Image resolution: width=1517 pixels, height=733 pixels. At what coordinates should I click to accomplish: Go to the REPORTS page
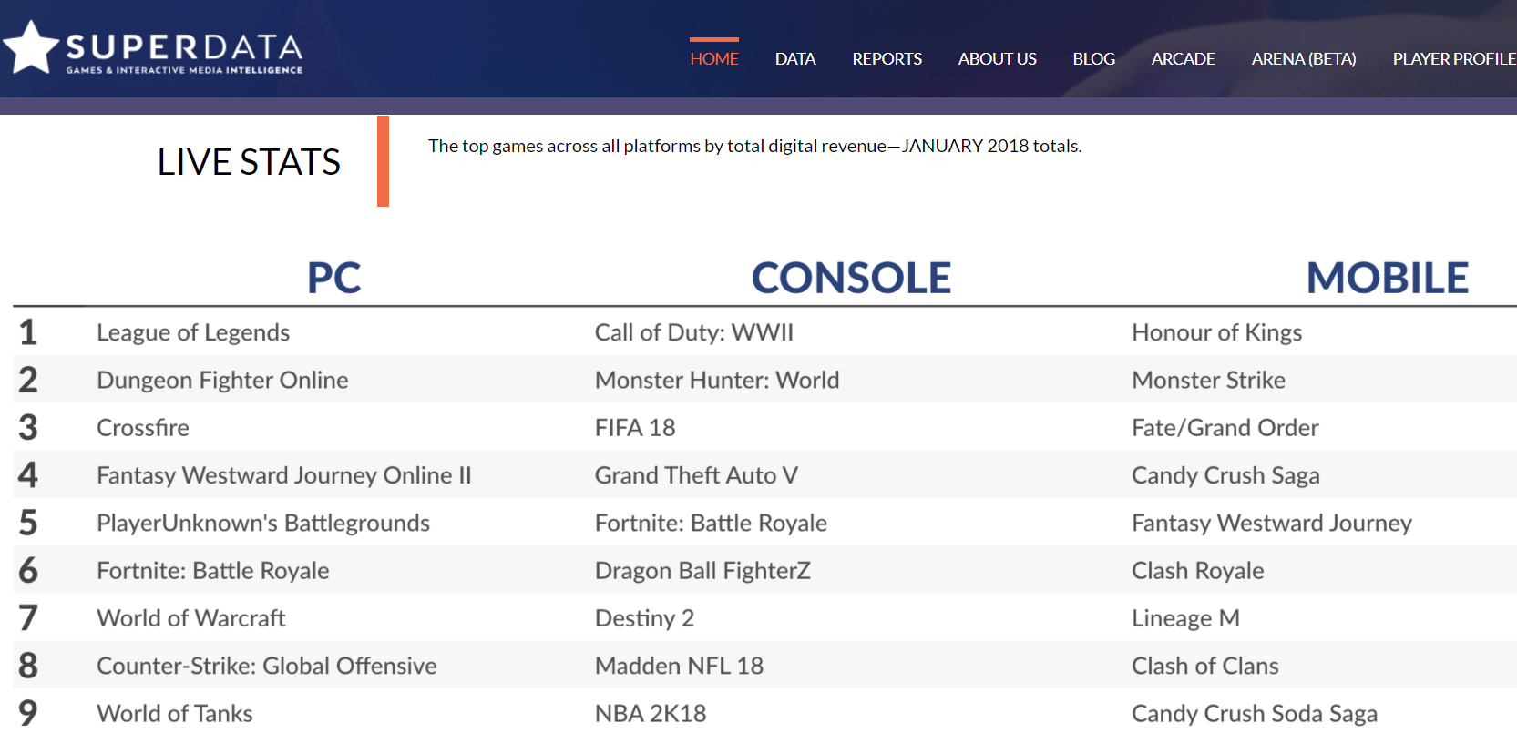887,58
